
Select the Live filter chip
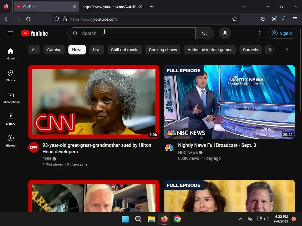(x=97, y=50)
